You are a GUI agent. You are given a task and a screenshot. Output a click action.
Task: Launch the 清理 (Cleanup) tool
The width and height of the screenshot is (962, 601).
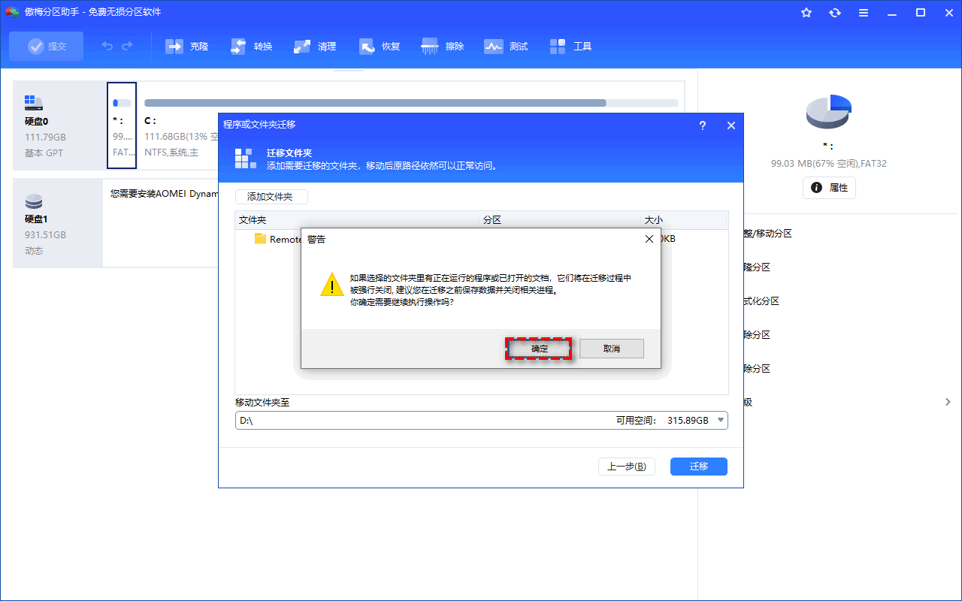point(314,46)
